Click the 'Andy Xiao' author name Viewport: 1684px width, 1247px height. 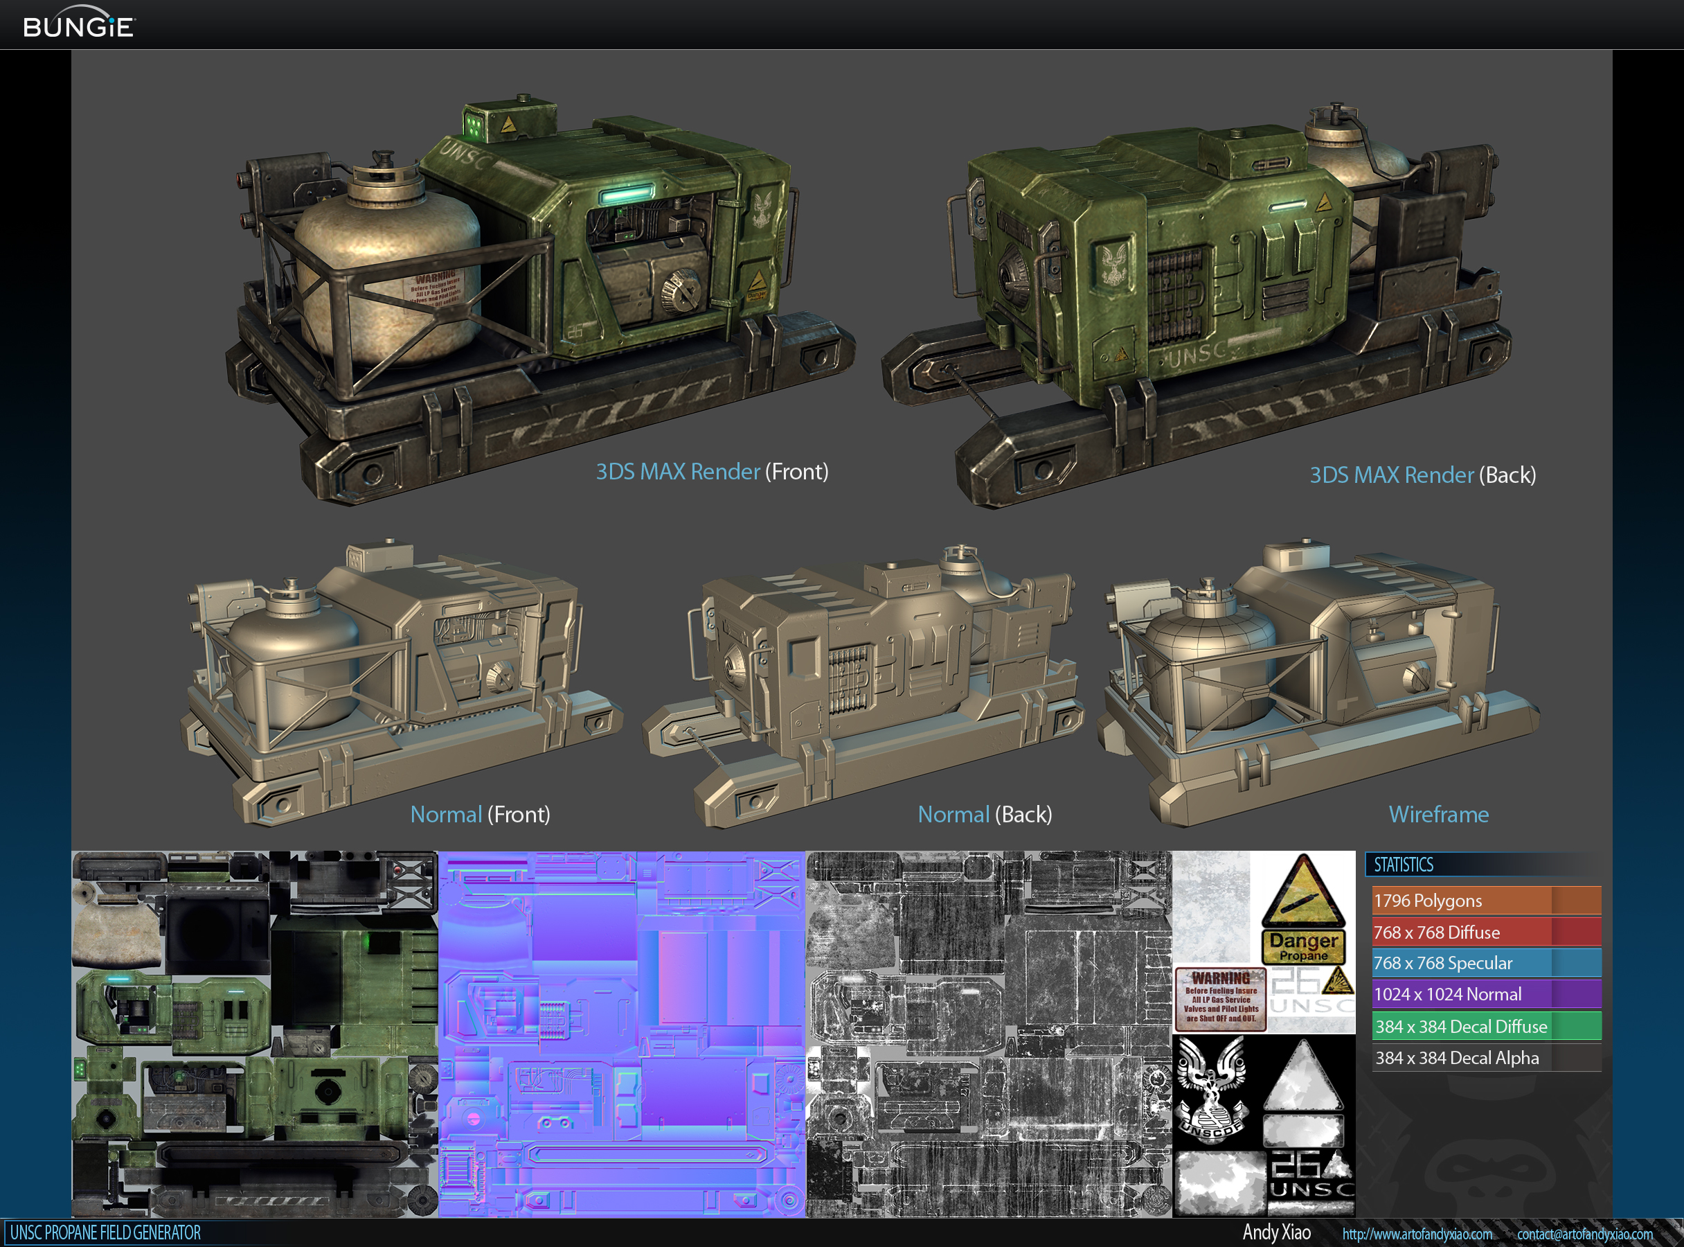(1277, 1232)
